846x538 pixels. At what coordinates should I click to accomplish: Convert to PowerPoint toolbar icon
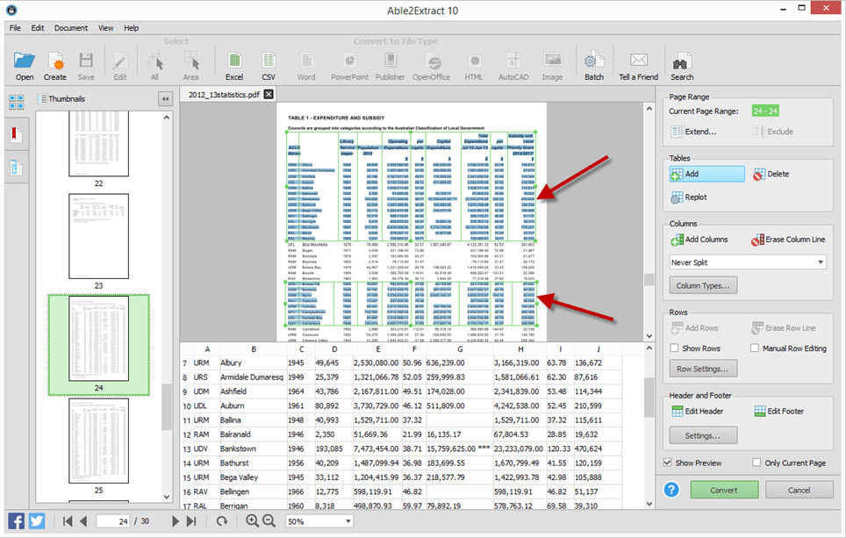pos(349,66)
